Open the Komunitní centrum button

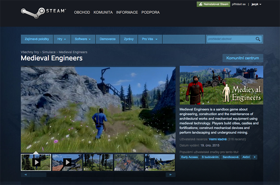point(243,58)
